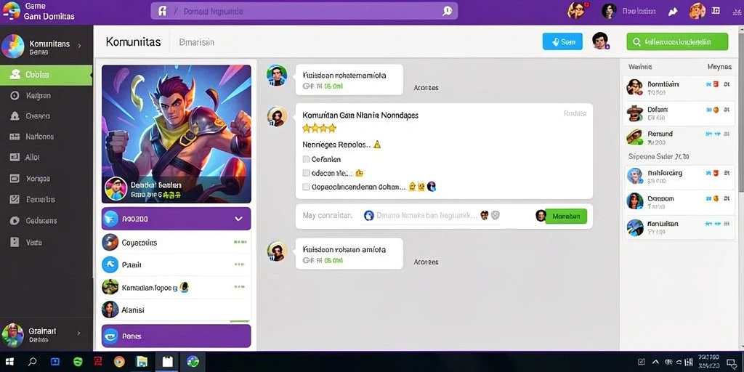Select the green highlighted sidebar item
The width and height of the screenshot is (744, 372).
coord(46,75)
